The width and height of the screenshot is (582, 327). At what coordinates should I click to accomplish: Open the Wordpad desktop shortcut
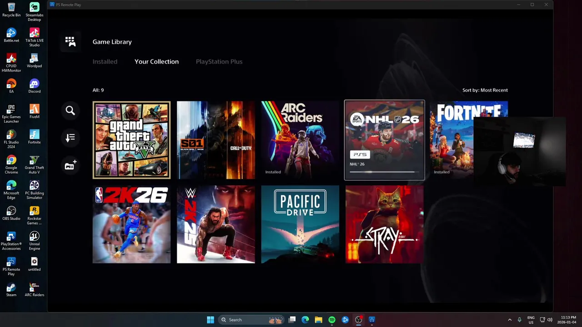34,61
